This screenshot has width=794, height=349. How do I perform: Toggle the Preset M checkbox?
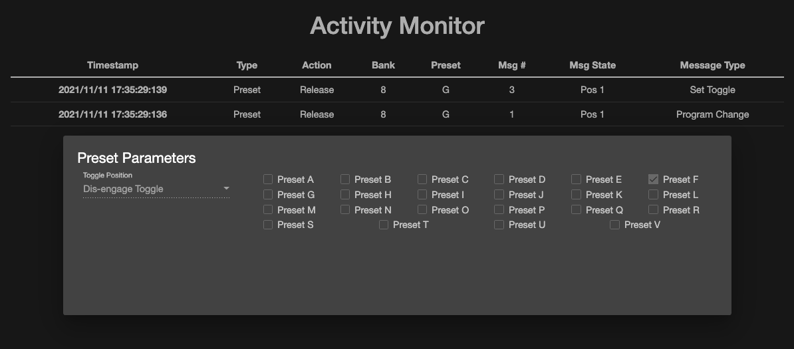point(268,210)
